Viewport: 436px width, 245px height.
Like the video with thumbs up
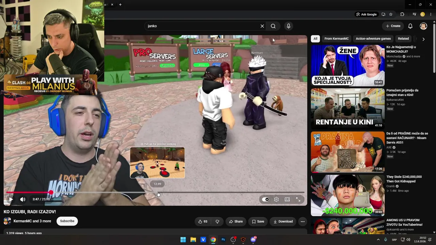point(203,222)
